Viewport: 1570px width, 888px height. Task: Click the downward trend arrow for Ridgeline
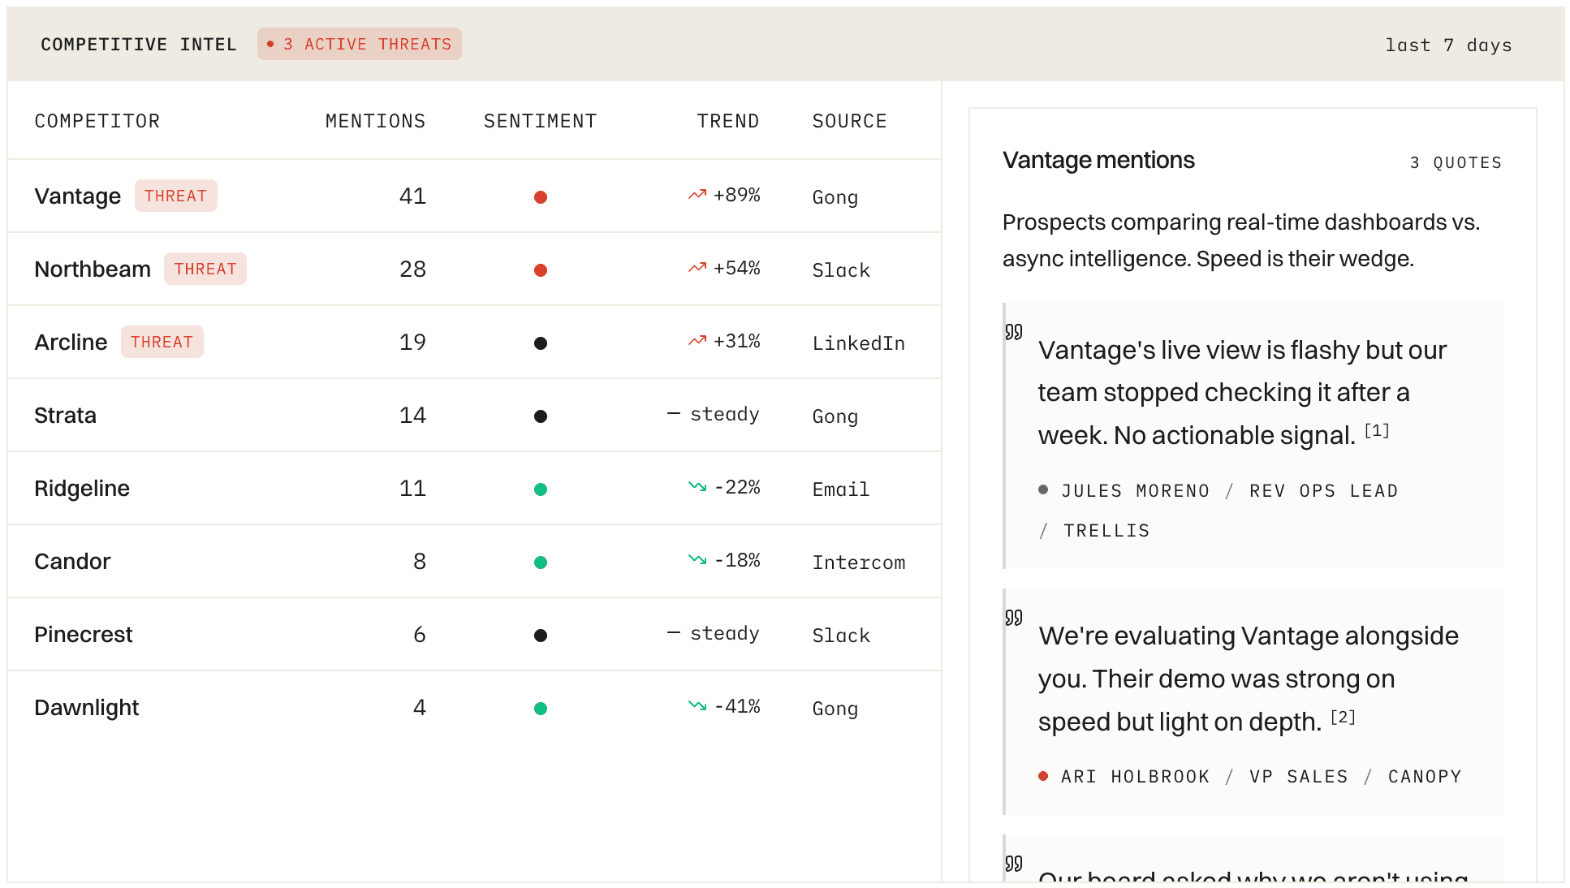(x=697, y=487)
